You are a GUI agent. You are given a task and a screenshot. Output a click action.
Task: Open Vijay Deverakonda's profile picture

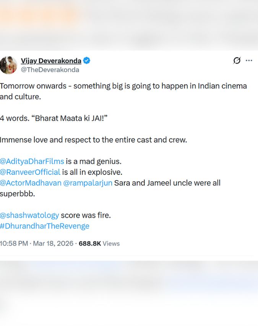(x=8, y=65)
